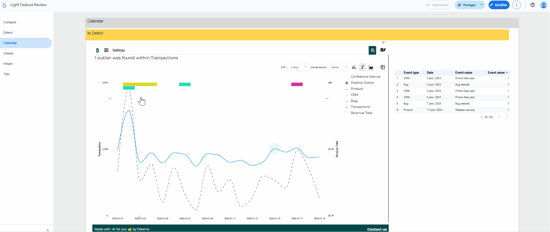Open the Dimensions dropdown

click(339, 67)
